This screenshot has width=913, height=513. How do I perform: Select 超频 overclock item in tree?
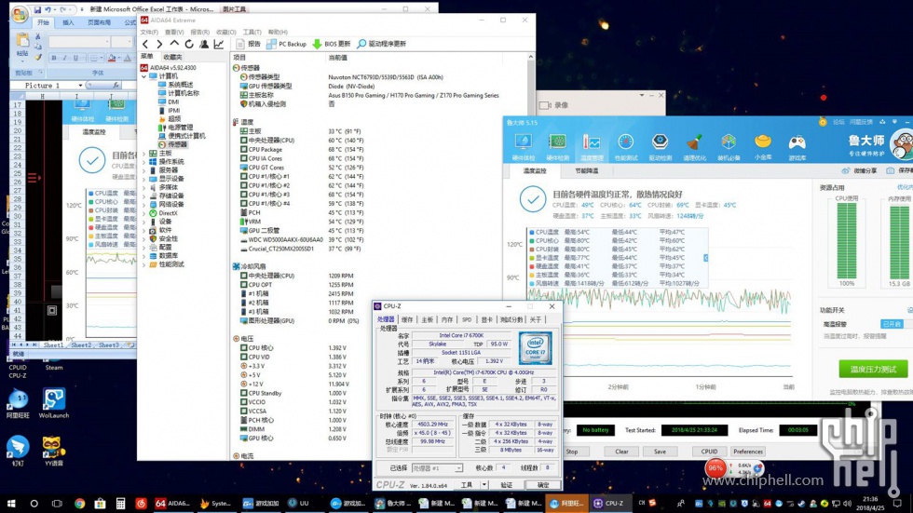pos(170,118)
